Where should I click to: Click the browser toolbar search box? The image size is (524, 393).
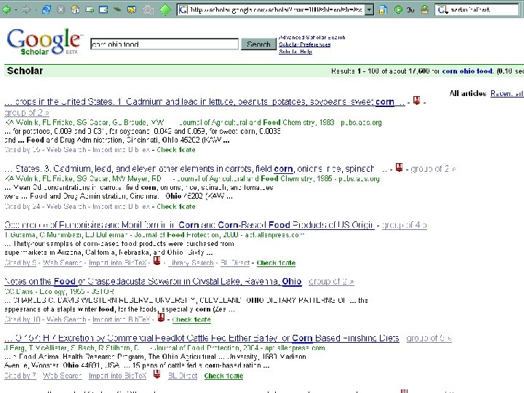(x=483, y=9)
